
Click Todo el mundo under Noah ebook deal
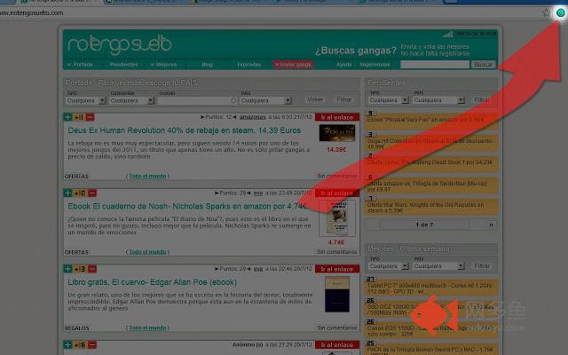click(x=148, y=252)
